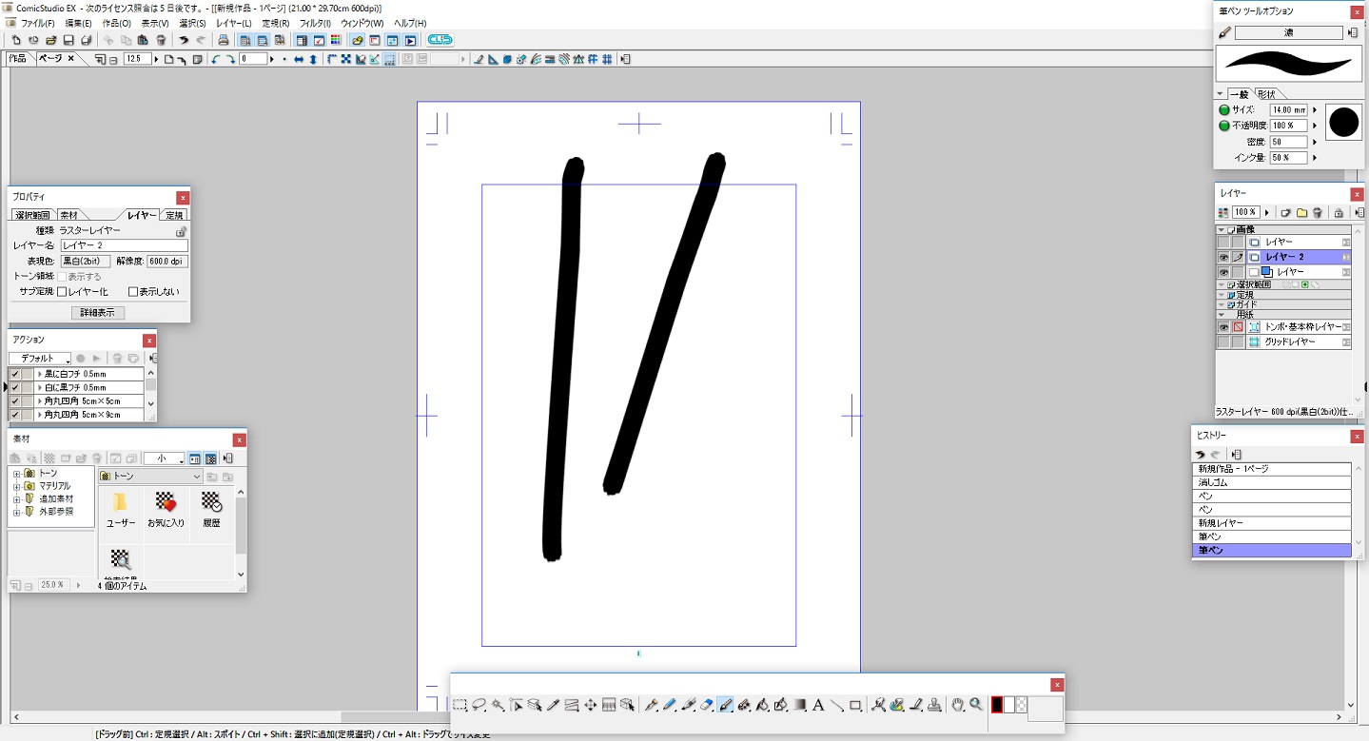Switch to the 選択範囲 properties tab
Screen dimensions: 1369x741
click(x=32, y=216)
